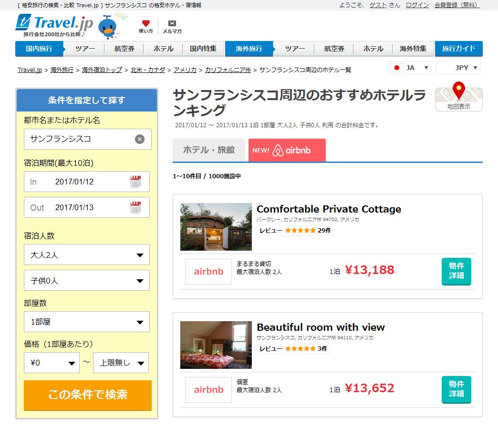The height and width of the screenshot is (427, 498).
Task: Select the airbnb NEW! tab
Action: [x=287, y=150]
